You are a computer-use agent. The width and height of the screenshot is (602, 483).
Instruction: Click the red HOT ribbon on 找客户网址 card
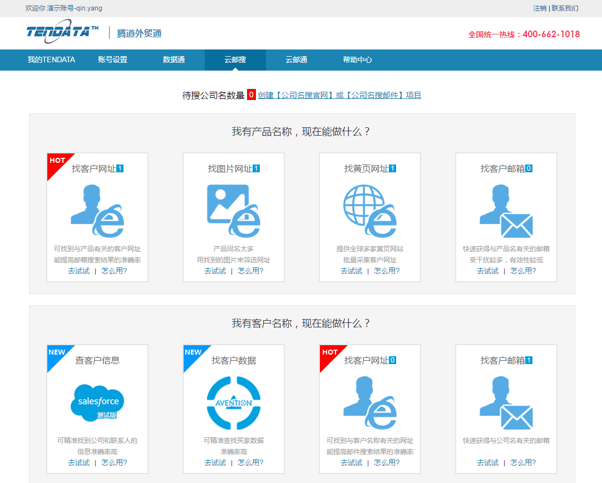[56, 161]
